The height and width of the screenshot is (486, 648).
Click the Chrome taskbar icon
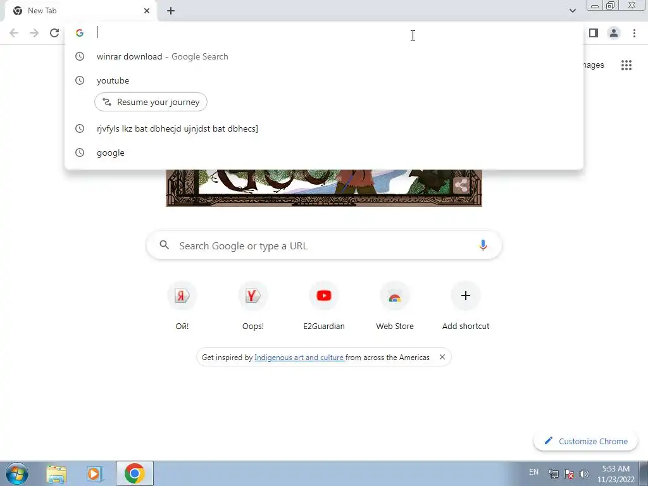point(135,473)
